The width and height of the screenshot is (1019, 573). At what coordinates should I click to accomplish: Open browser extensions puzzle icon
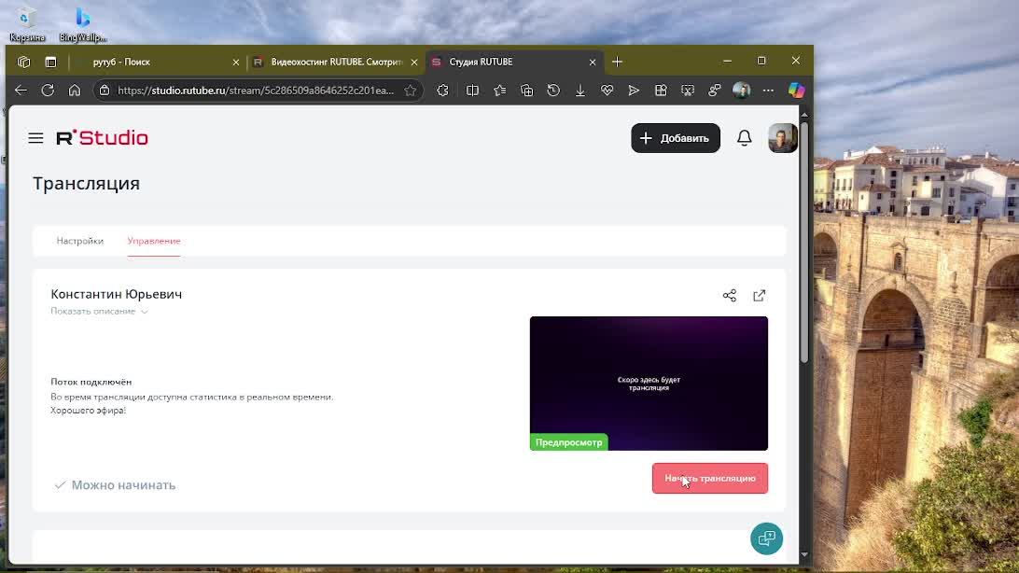click(442, 91)
